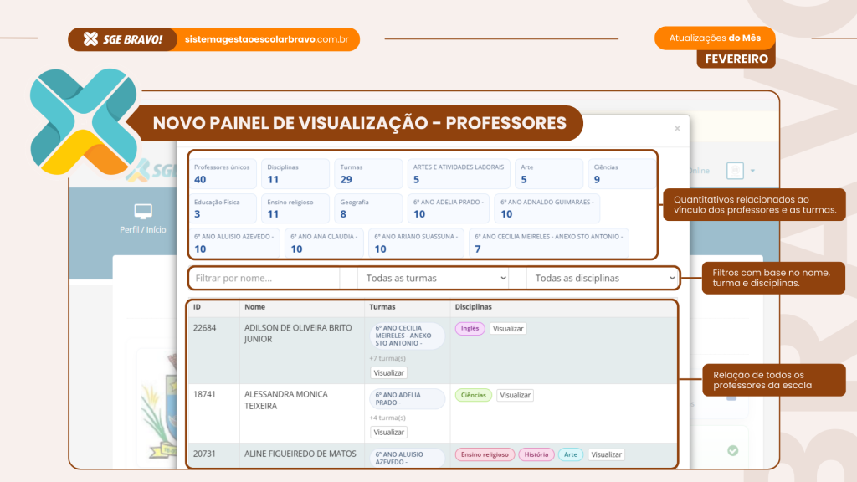Click the green checkmark status icon
The width and height of the screenshot is (857, 482).
[x=732, y=450]
